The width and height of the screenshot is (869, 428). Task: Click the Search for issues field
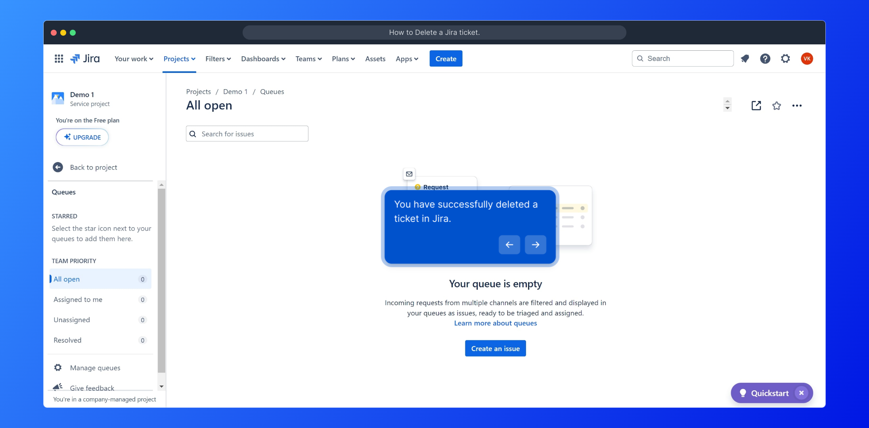click(x=247, y=134)
